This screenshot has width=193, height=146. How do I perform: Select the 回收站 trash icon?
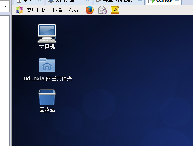[47, 101]
